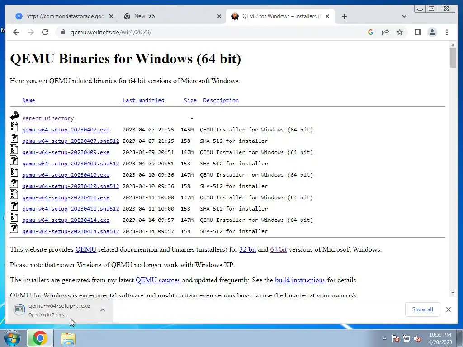Click unknown file icon for 20230414.sha512
463x347 pixels.
[x=14, y=228]
